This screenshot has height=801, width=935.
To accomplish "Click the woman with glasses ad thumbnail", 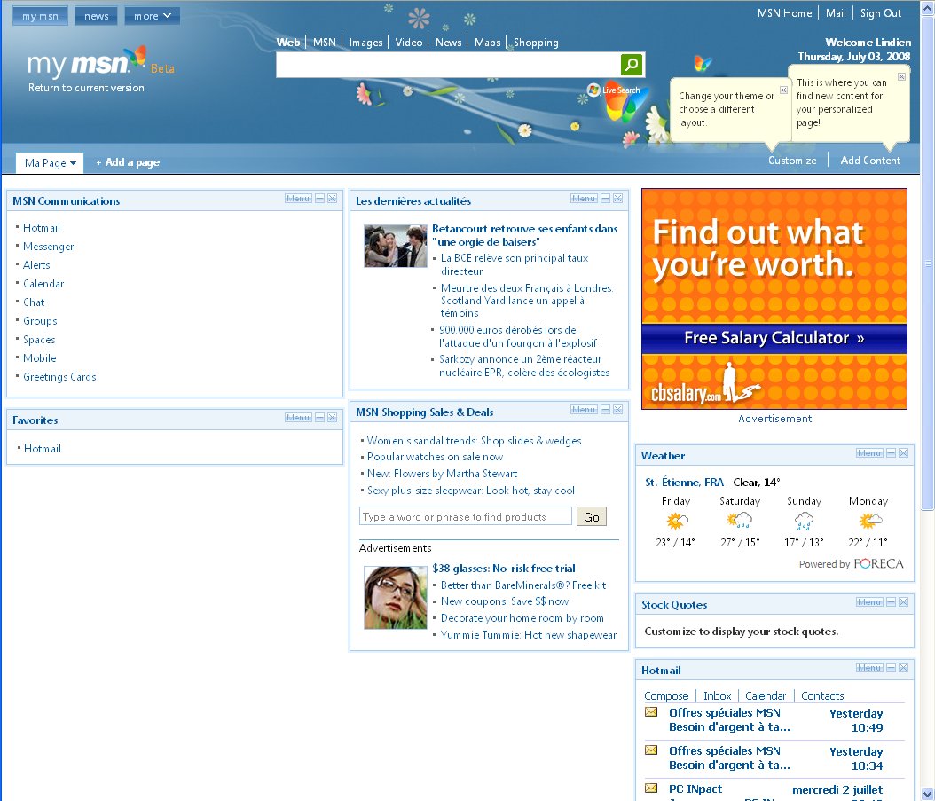I will (396, 598).
